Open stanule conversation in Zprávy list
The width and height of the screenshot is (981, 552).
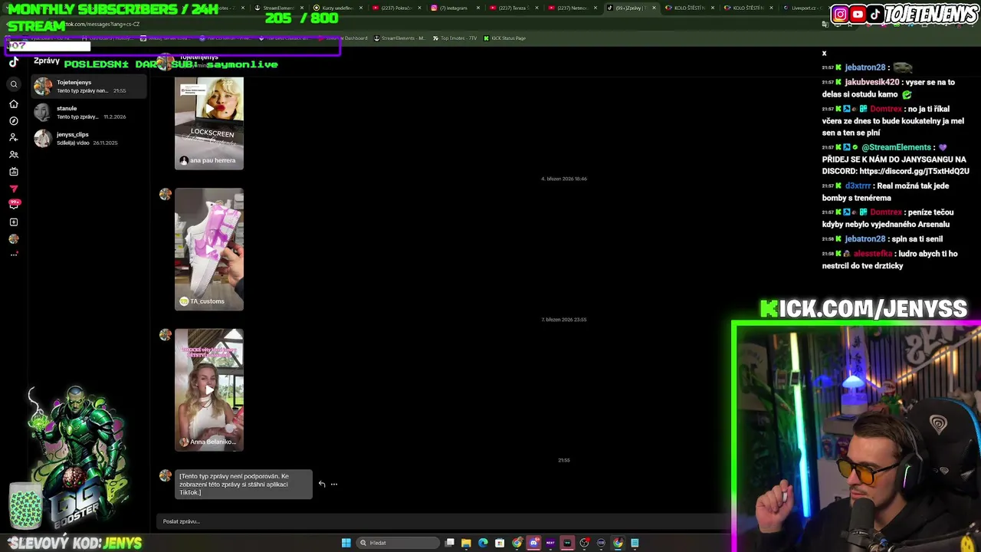(89, 113)
